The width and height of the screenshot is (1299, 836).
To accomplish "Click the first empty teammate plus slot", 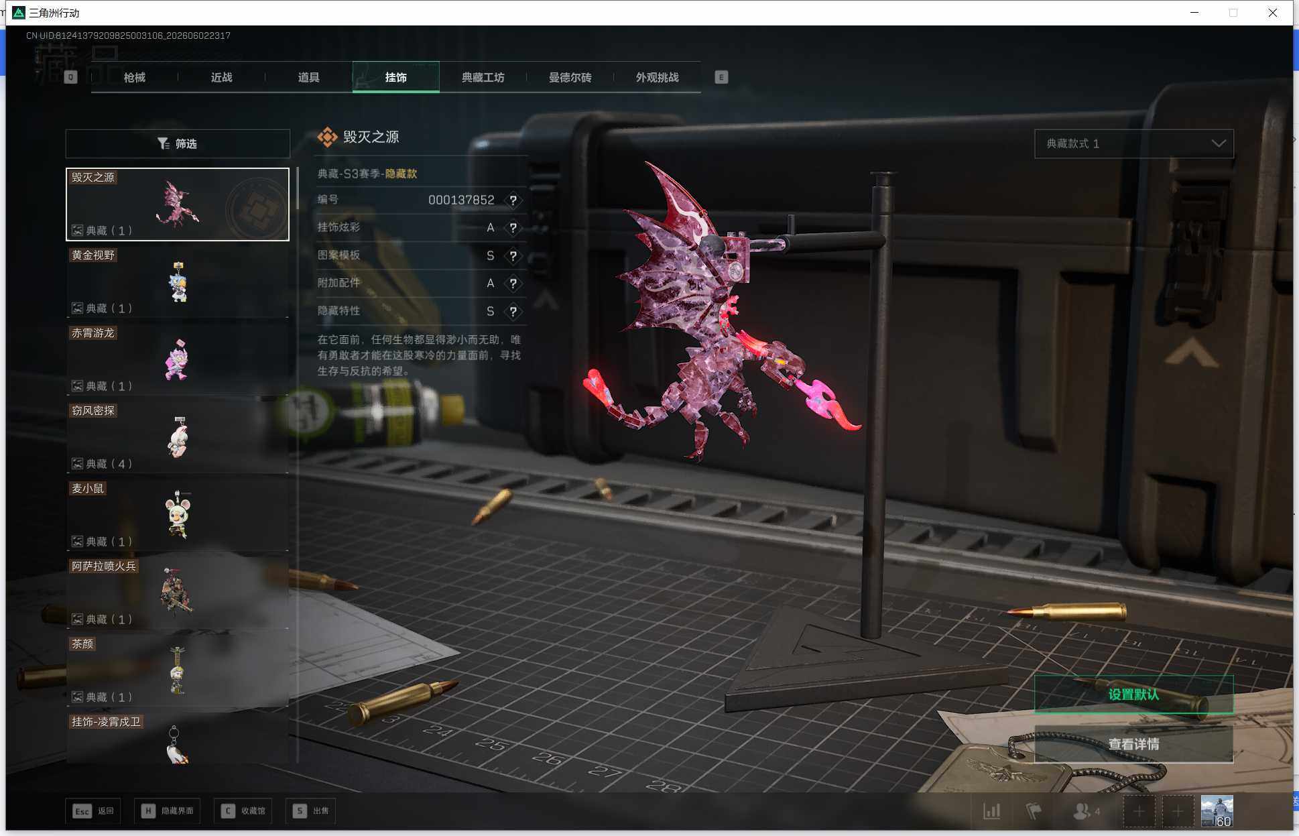I will point(1139,812).
